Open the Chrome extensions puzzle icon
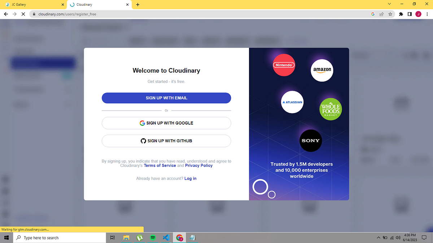This screenshot has height=243, width=433. [x=401, y=13]
